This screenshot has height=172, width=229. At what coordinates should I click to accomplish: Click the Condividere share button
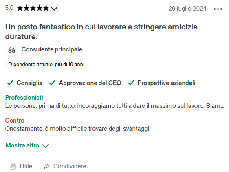(65, 166)
